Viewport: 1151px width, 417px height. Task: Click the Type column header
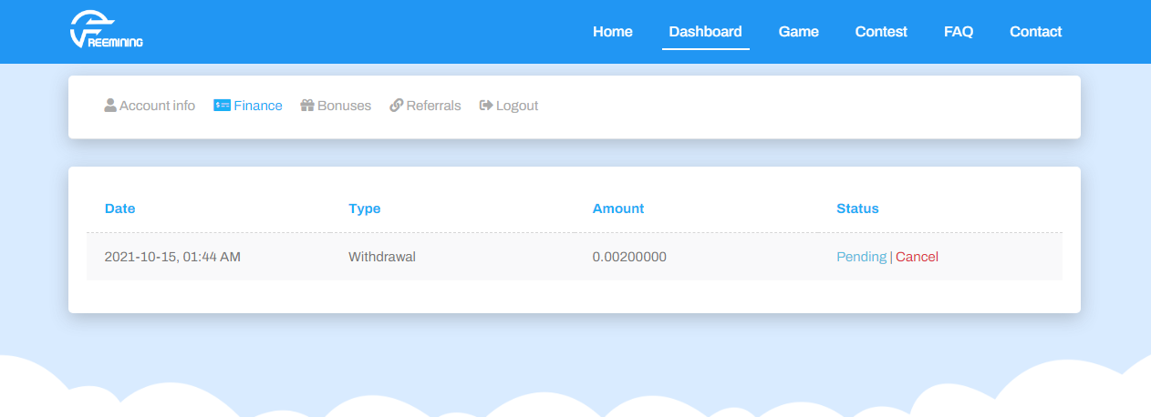coord(365,208)
